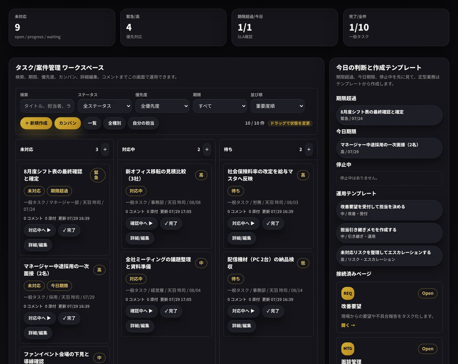Click the 低 badge on 配信機材 card
This screenshot has width=458, height=364.
pos(303,263)
